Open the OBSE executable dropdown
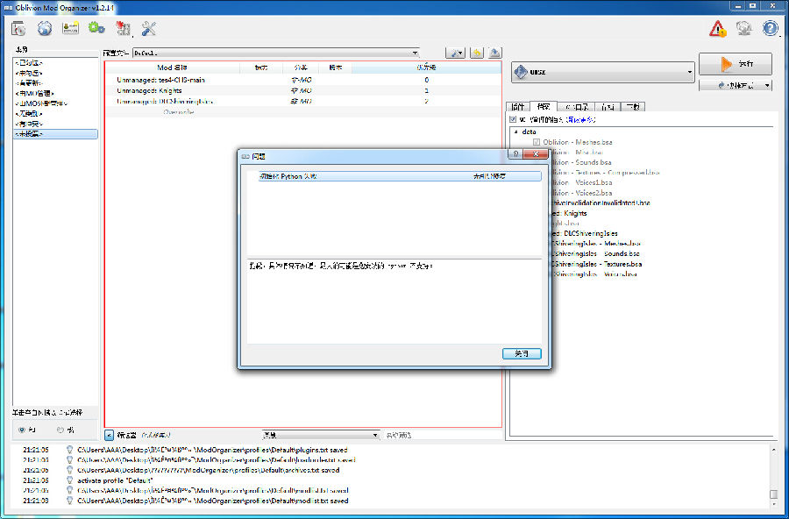The height and width of the screenshot is (519, 789). [603, 73]
